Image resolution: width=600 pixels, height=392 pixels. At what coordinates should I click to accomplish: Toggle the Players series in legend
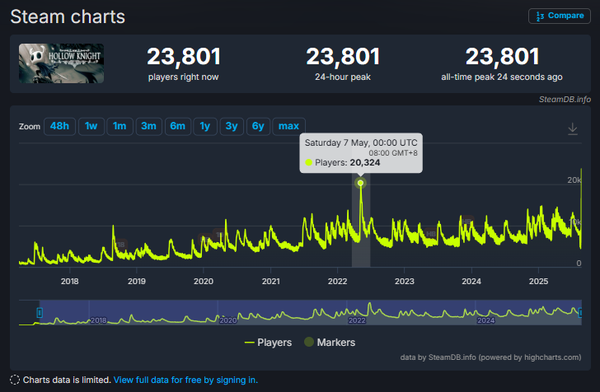tap(268, 342)
